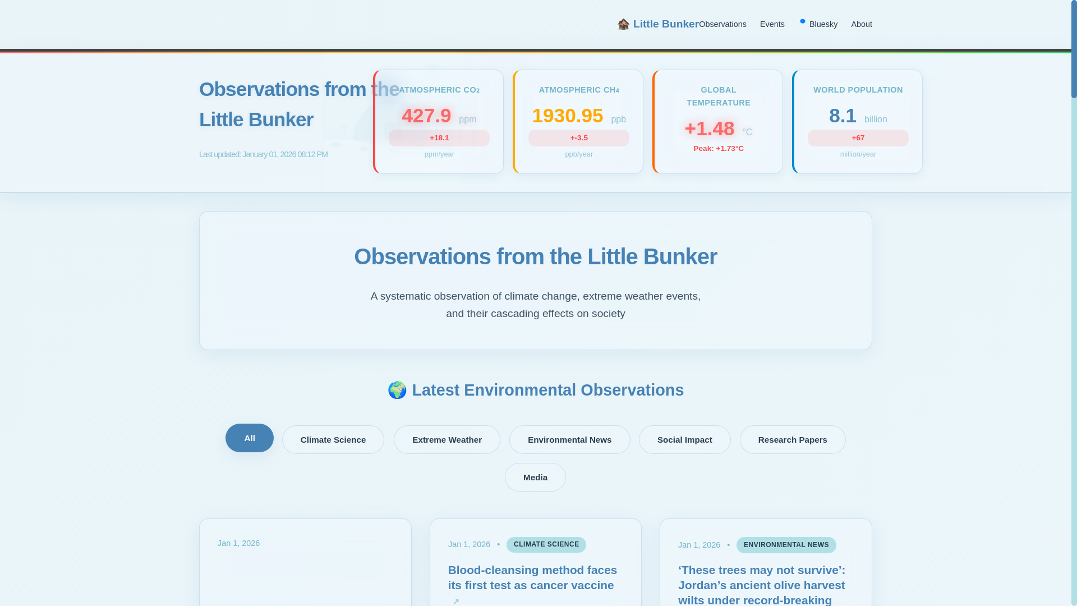Click the Peak: +1.73°C text

[719, 149]
